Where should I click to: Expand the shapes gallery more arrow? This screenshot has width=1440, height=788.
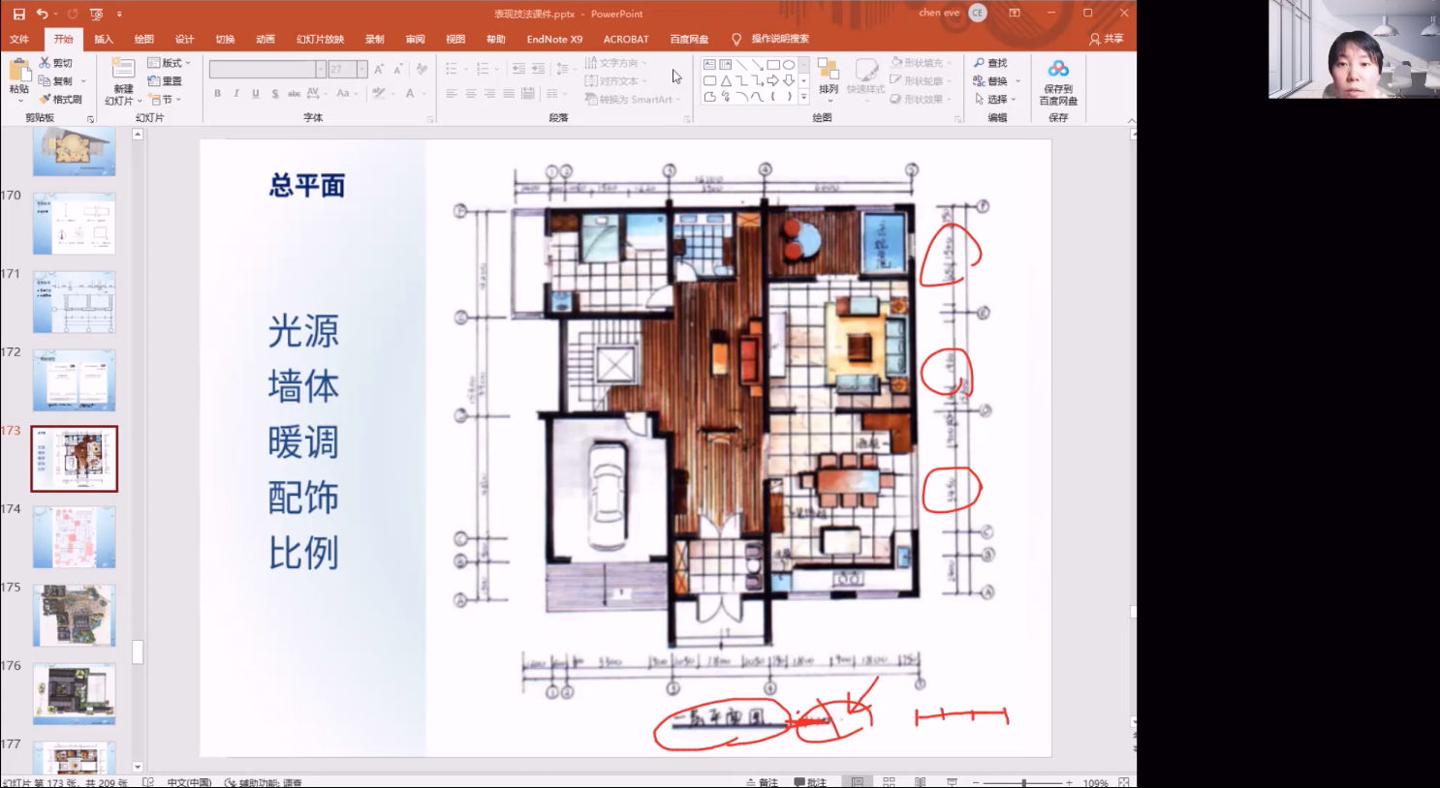pos(803,98)
